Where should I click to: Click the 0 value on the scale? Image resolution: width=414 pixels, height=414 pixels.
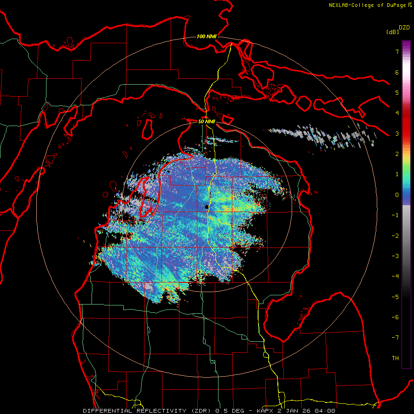(x=397, y=195)
